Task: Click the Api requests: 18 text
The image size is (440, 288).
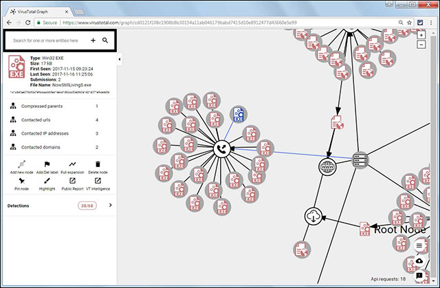Action: click(x=388, y=279)
